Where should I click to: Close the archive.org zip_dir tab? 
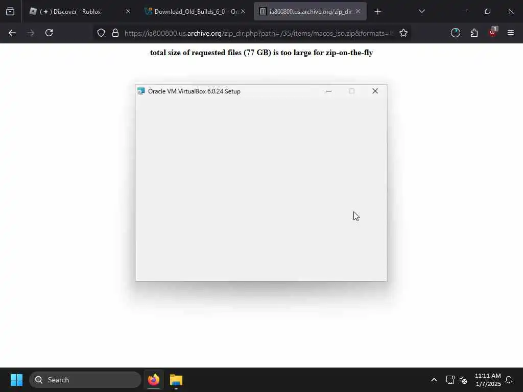tap(358, 12)
